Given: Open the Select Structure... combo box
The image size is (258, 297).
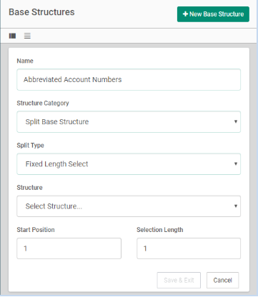Looking at the screenshot, I should click(129, 206).
